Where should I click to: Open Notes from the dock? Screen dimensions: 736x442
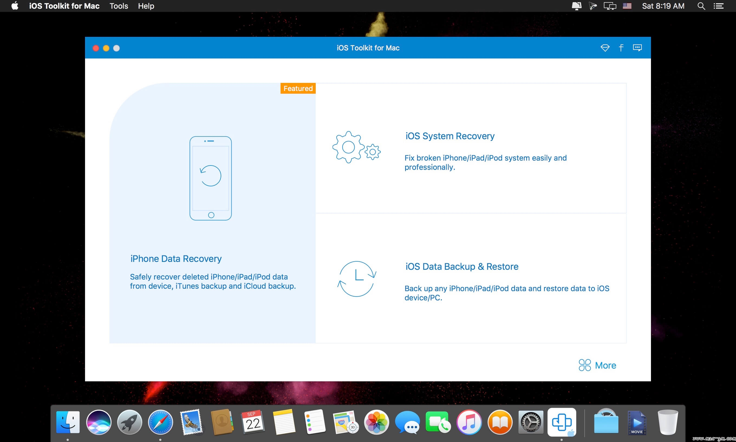coord(284,422)
